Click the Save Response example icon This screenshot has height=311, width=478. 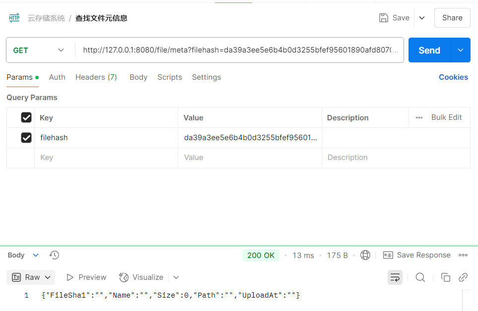coord(388,255)
